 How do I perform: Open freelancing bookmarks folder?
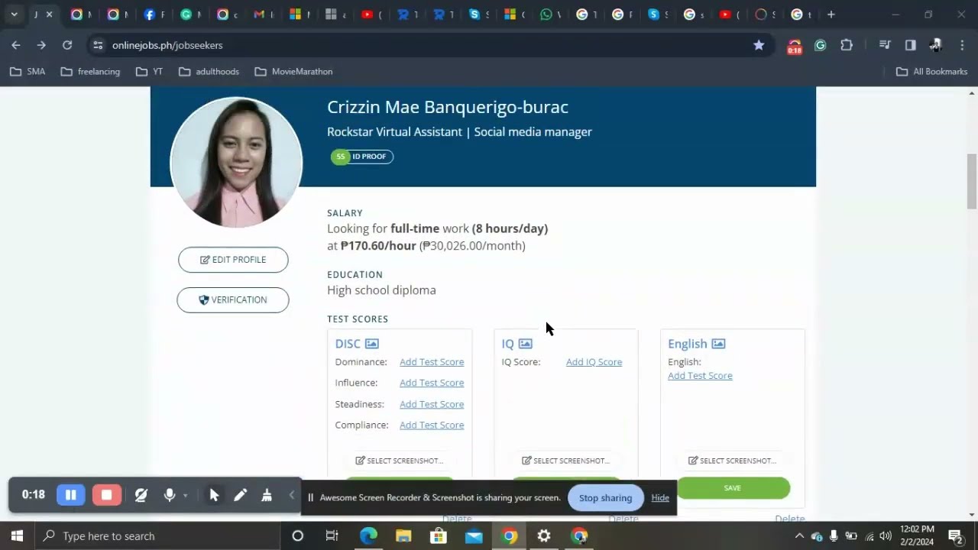[x=90, y=72]
